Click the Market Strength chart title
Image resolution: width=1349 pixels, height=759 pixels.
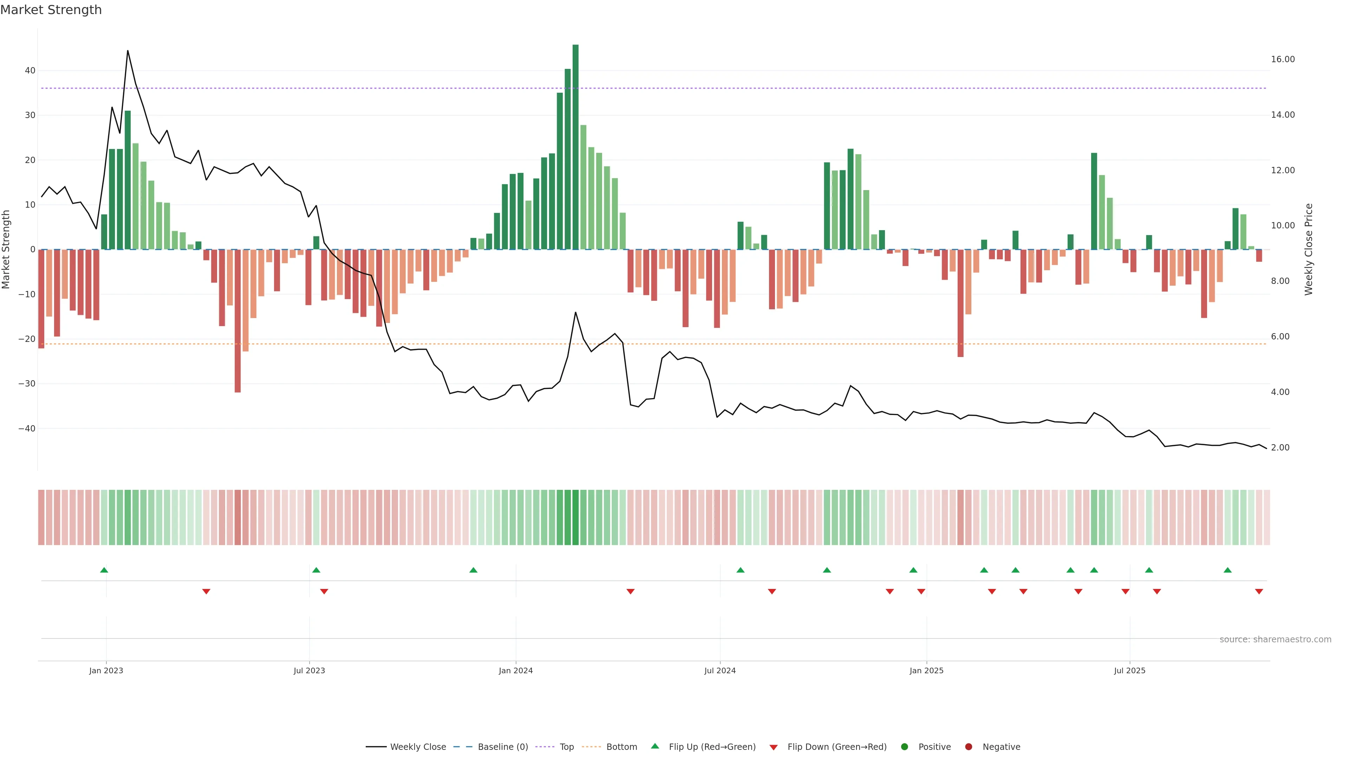coord(51,10)
